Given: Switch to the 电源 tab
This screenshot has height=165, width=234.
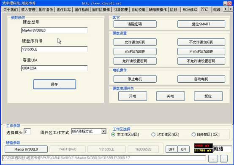Looking at the screenshot, I should [217, 10].
